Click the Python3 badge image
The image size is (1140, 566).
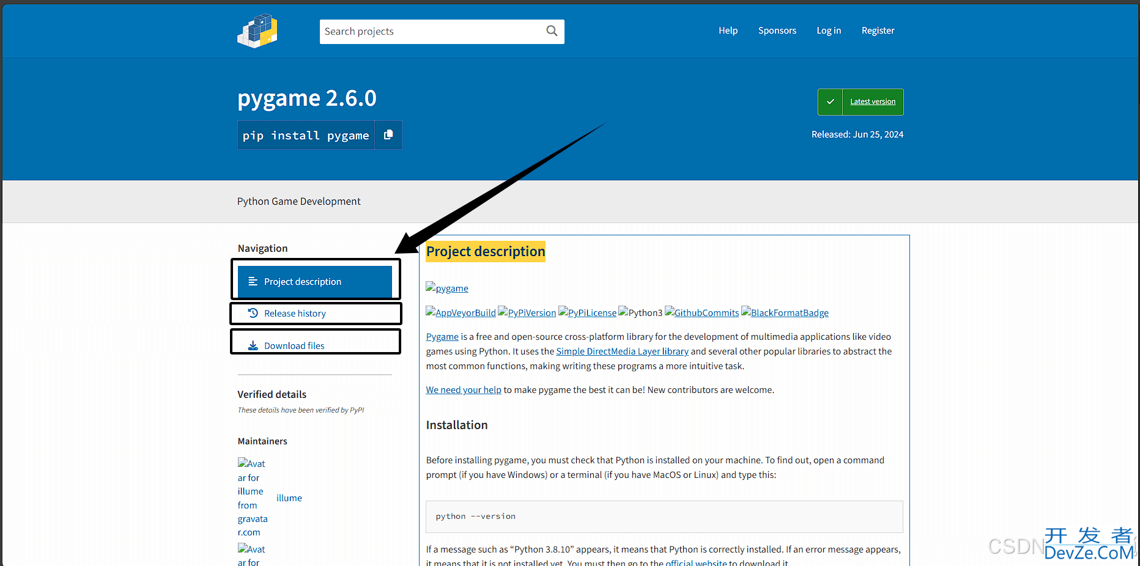[x=640, y=312]
